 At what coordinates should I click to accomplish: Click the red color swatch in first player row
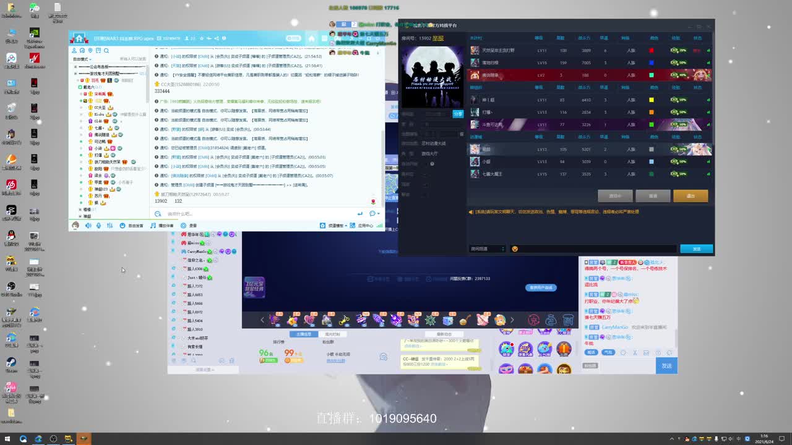651,51
